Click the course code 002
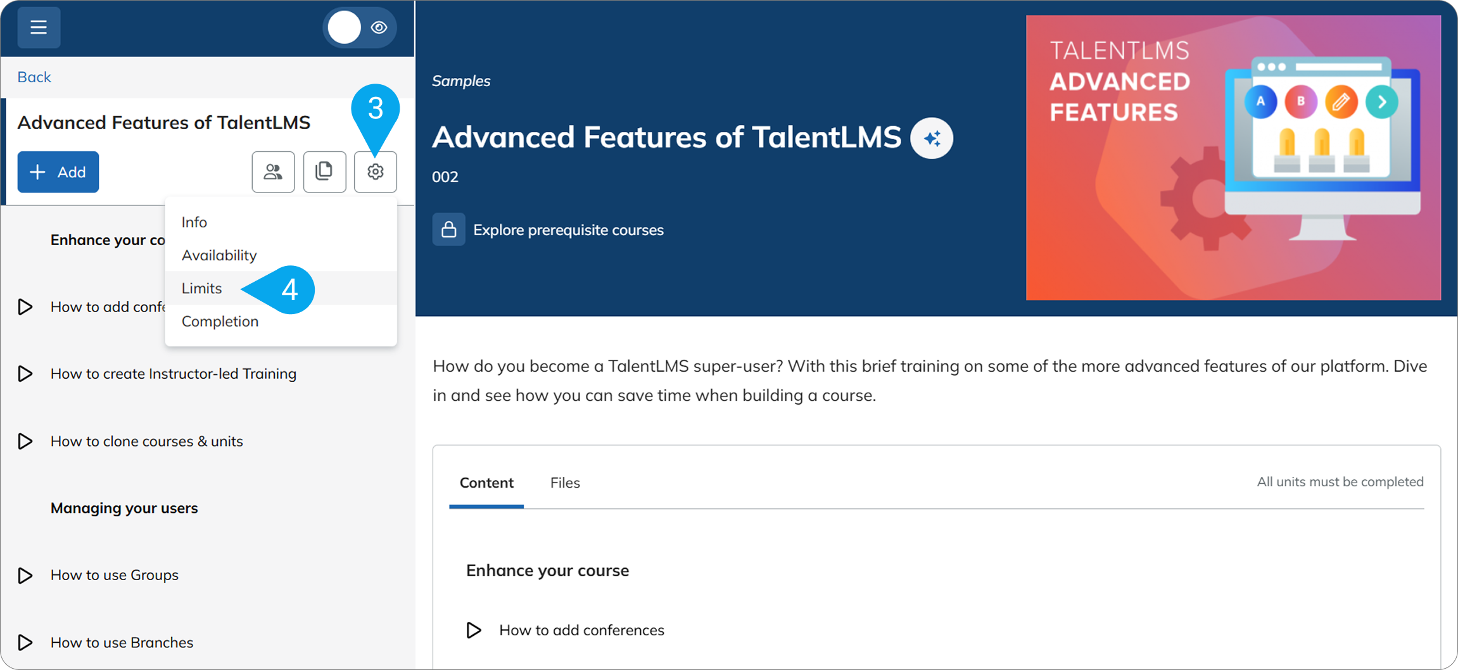 tap(445, 177)
